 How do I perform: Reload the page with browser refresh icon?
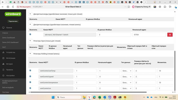(x=13, y=7)
